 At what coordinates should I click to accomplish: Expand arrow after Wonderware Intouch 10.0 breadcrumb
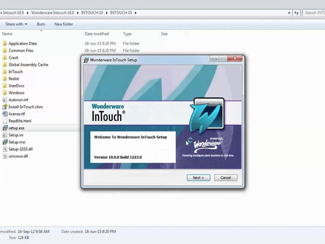tap(78, 13)
